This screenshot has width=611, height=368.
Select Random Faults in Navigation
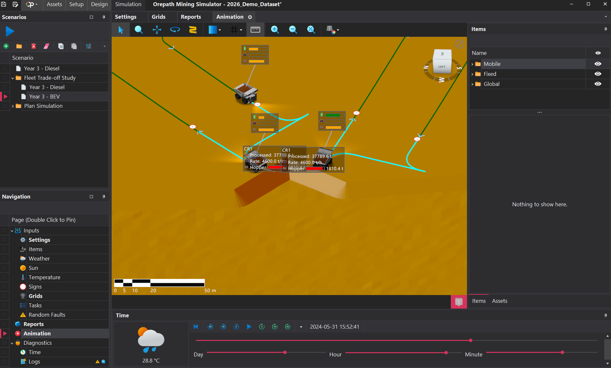47,315
